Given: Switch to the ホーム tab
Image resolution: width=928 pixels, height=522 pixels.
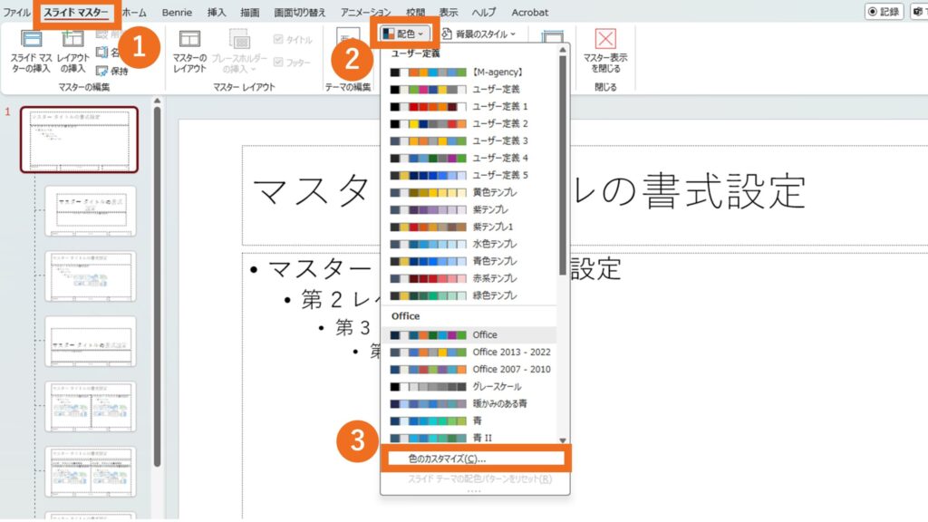Looking at the screenshot, I should pyautogui.click(x=134, y=12).
